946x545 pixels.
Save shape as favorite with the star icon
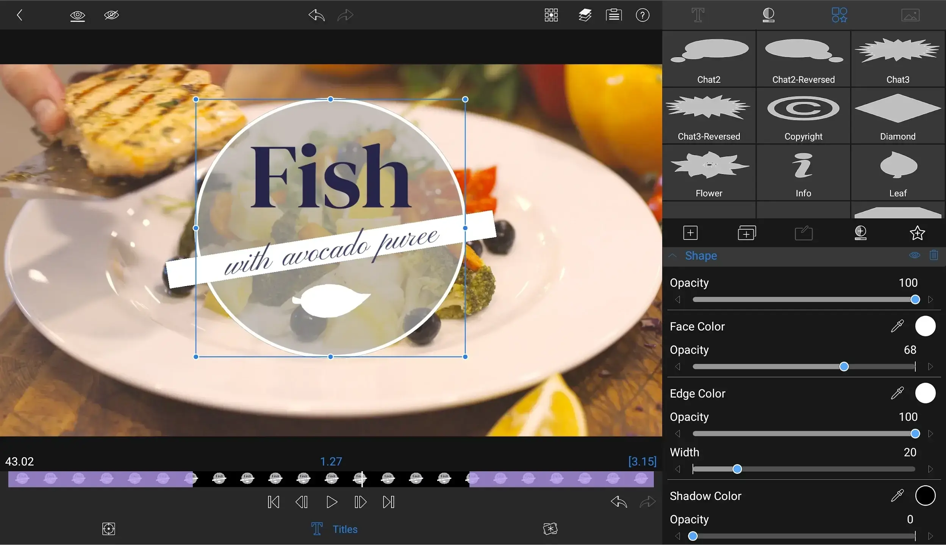pos(917,233)
